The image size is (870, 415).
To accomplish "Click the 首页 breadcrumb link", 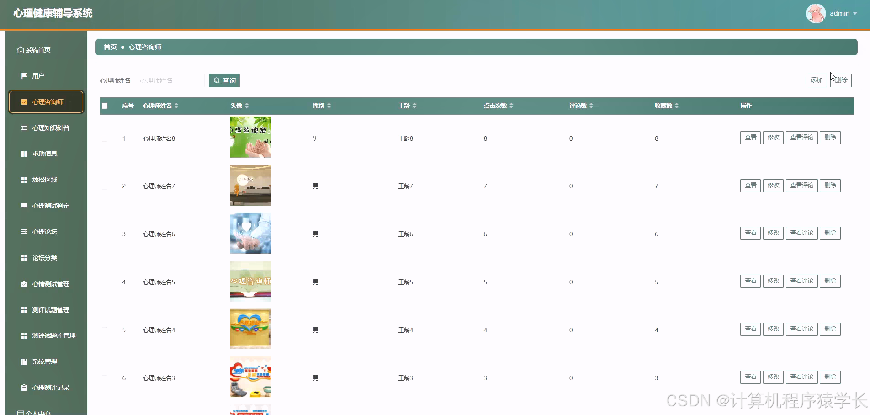I will coord(110,47).
